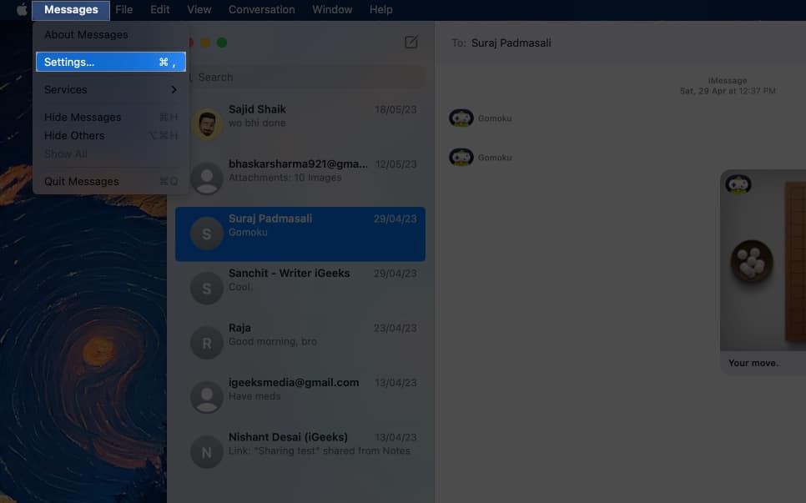Click the iMessage timestamp header
806x503 pixels.
[728, 86]
